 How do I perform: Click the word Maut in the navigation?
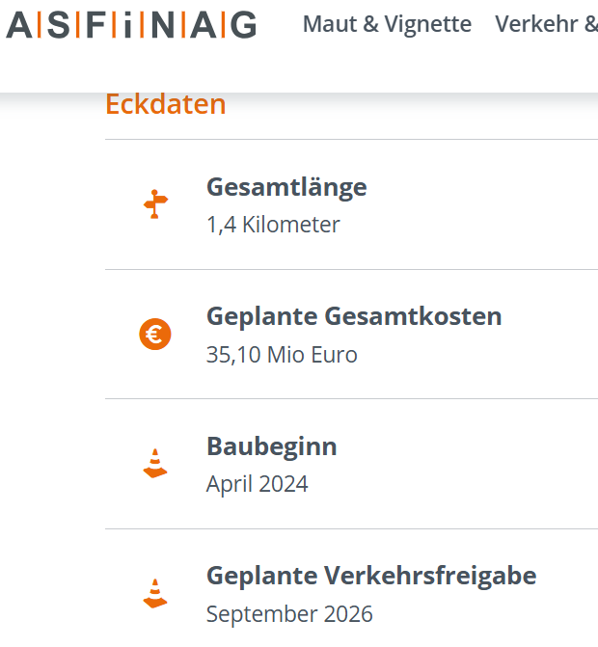(x=330, y=24)
